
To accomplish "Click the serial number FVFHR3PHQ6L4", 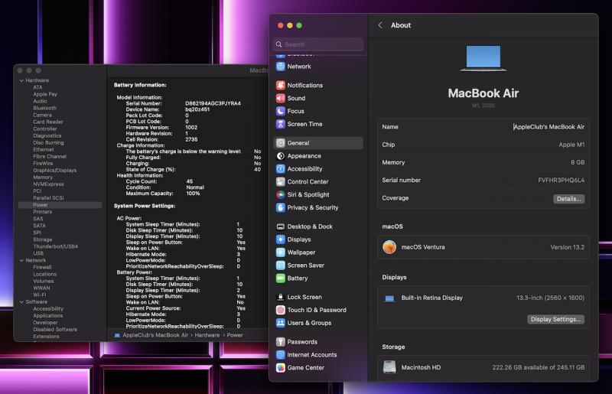I will click(x=561, y=180).
